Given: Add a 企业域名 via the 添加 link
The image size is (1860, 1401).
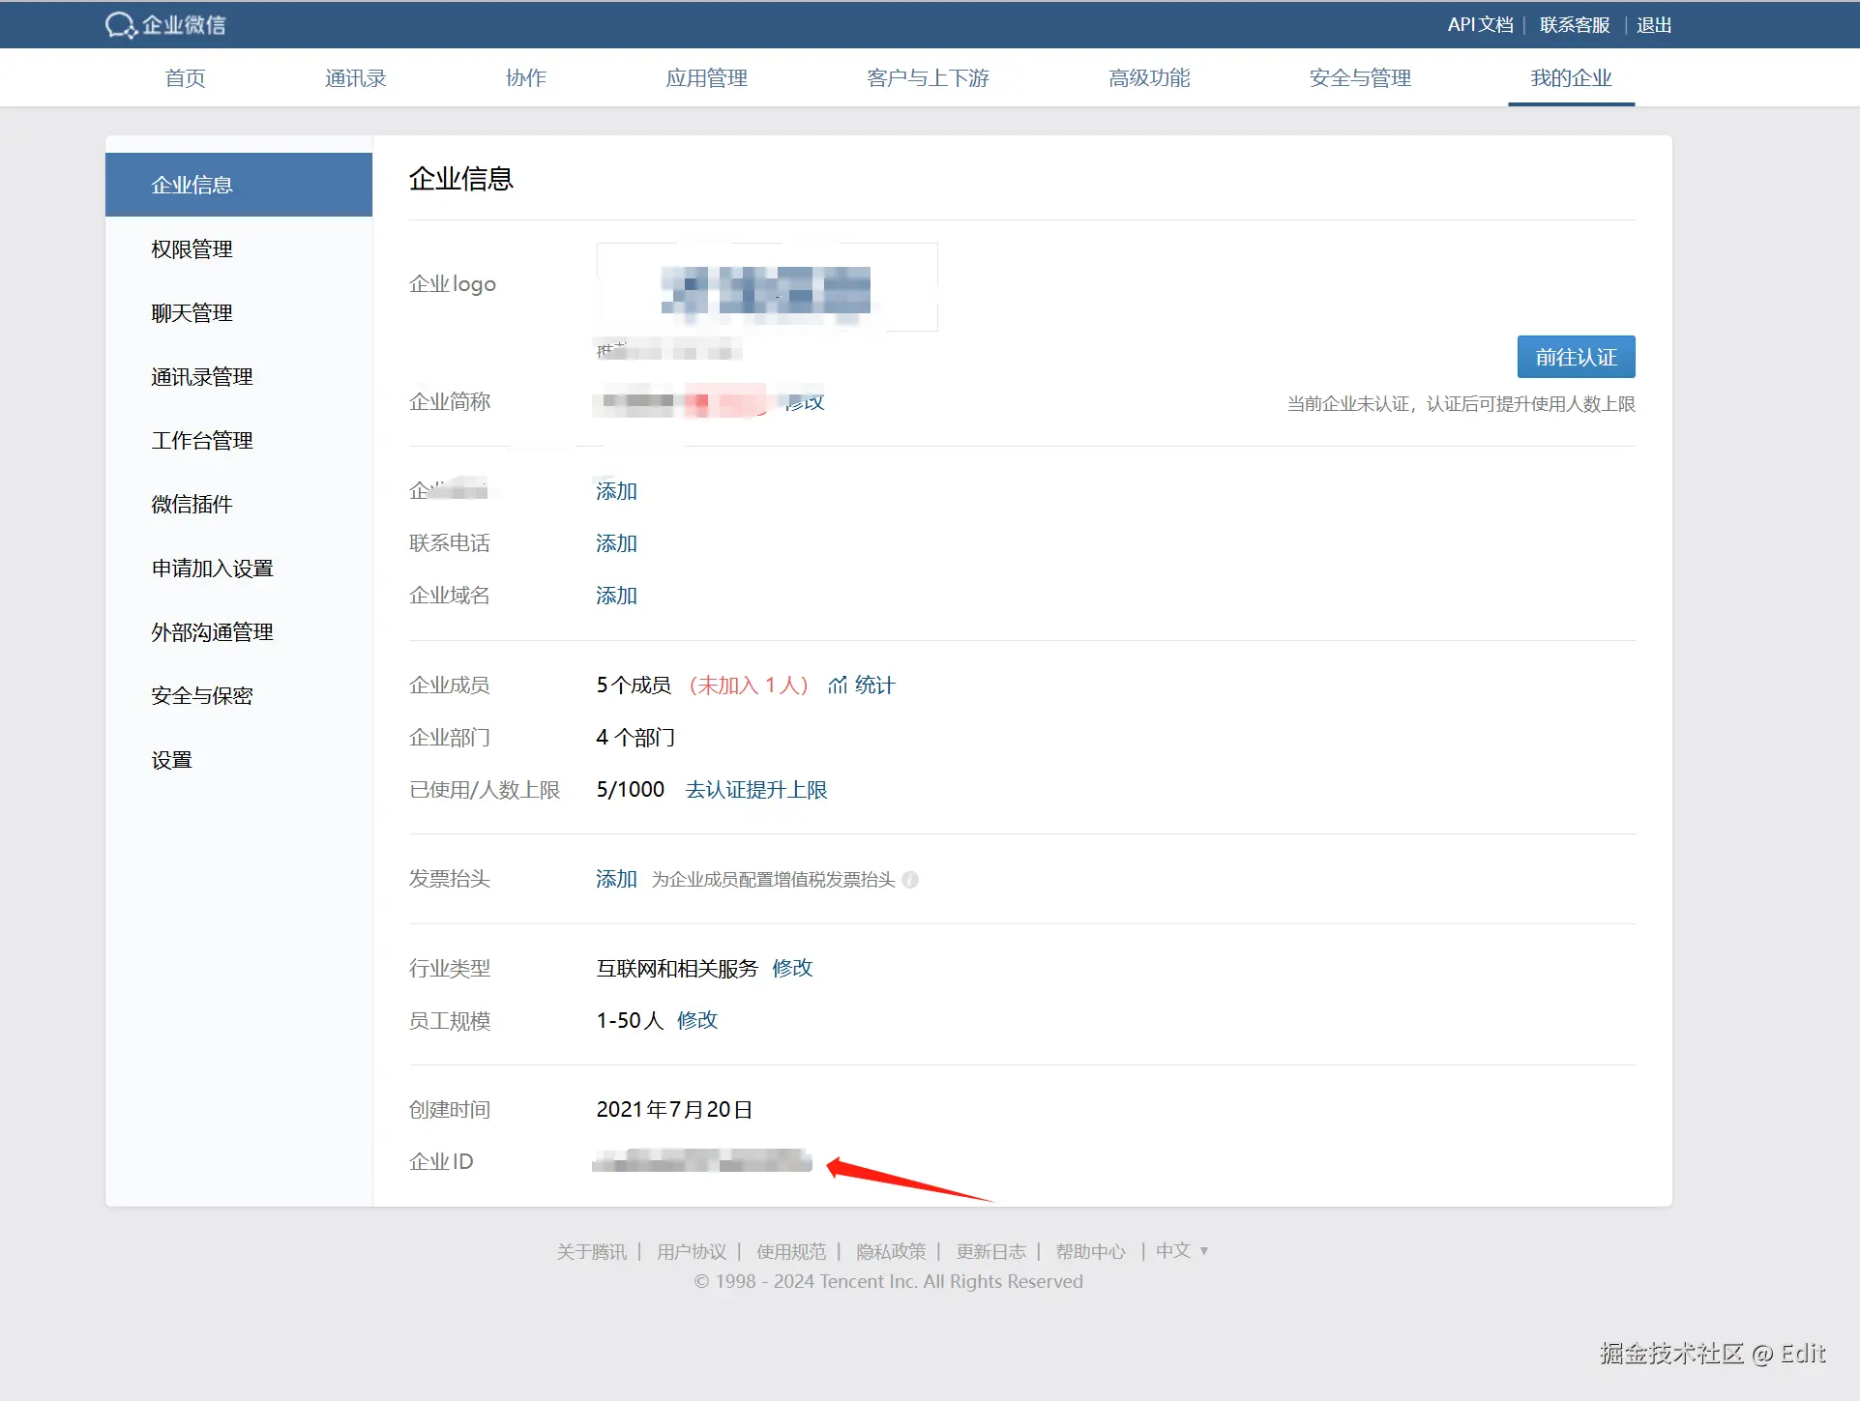Looking at the screenshot, I should 615,596.
